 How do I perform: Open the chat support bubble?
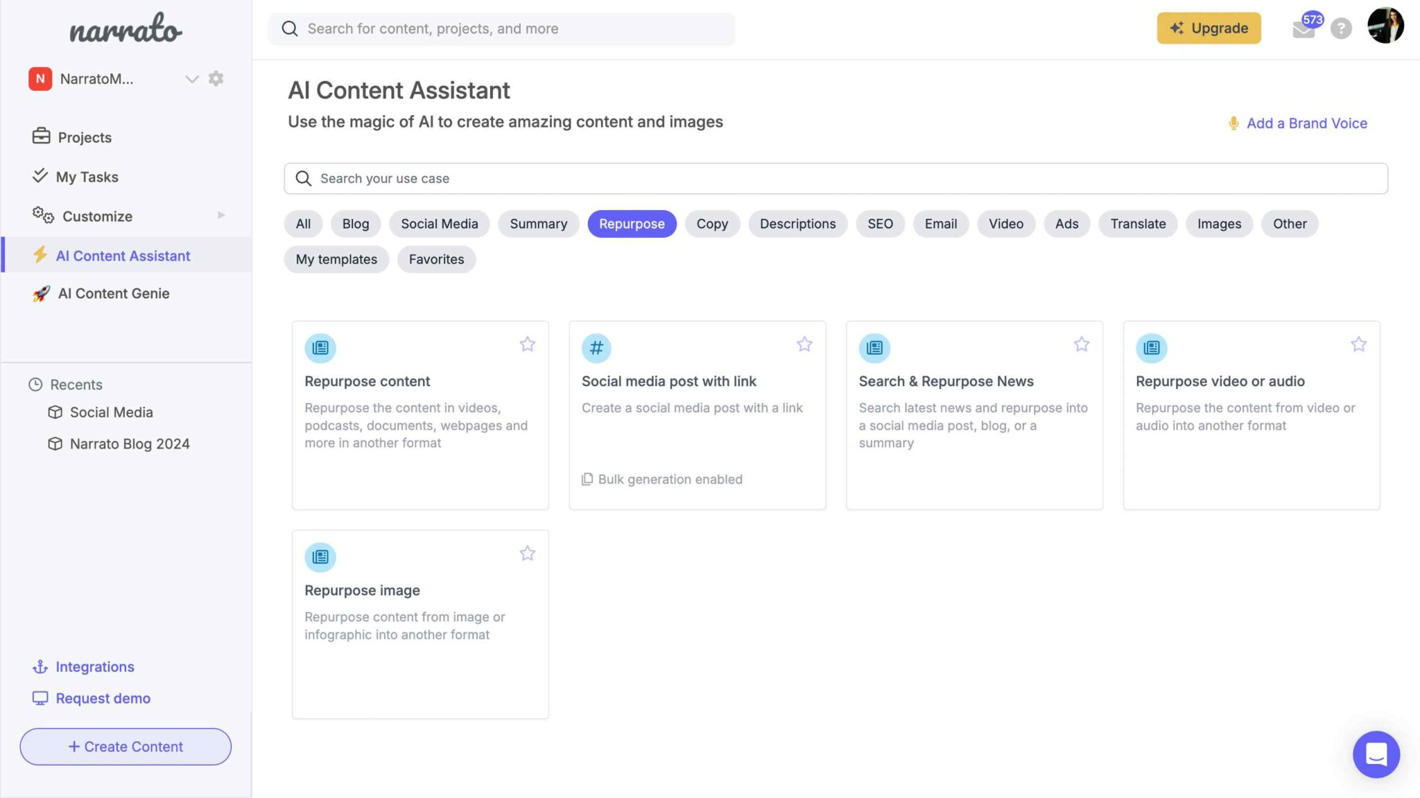tap(1376, 754)
